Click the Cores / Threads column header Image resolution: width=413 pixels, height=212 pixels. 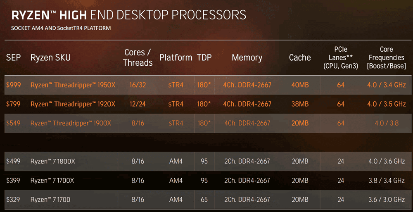[x=138, y=57]
